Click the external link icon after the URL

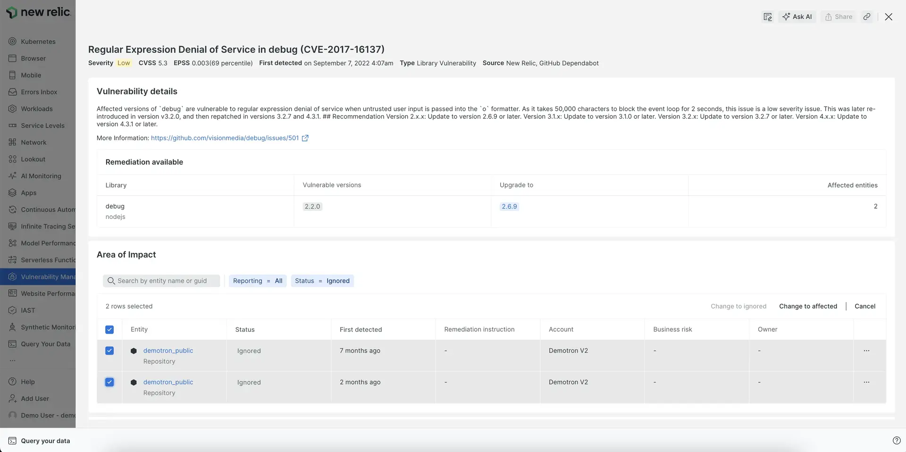(x=305, y=138)
